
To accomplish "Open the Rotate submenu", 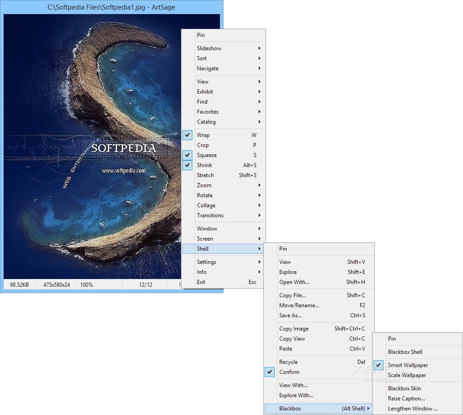I will point(223,195).
